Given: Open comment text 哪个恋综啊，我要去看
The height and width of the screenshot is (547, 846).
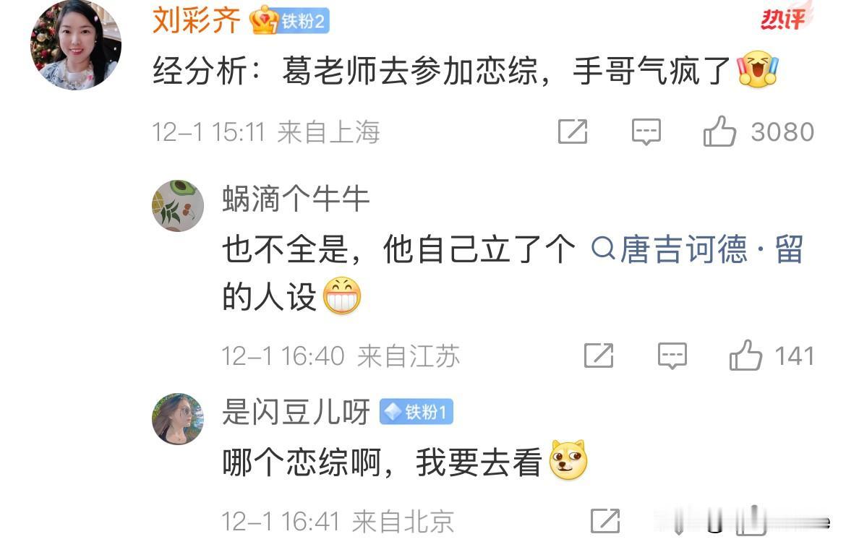Looking at the screenshot, I should coord(382,462).
